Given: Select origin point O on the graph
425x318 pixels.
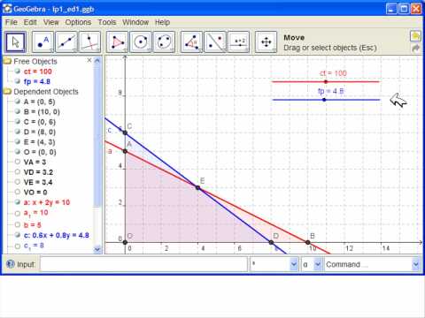Looking at the screenshot, I should (x=125, y=242).
